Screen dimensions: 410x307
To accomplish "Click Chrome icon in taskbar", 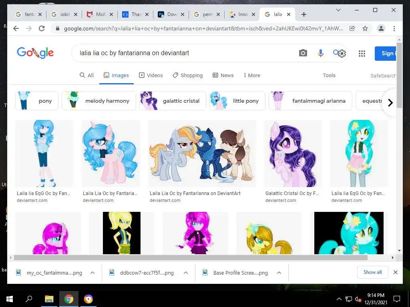I will (69, 299).
